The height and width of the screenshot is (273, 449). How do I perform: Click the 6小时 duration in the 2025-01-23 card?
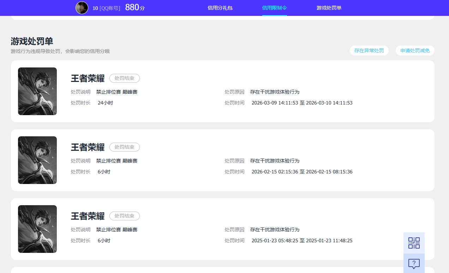click(104, 241)
